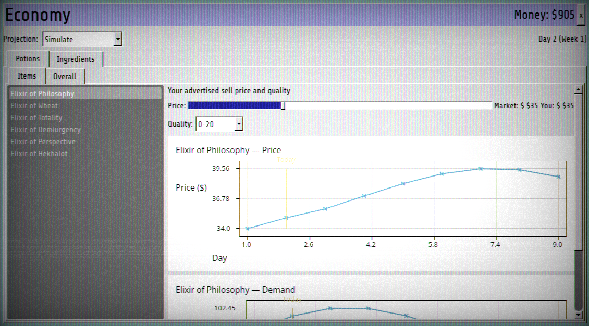Open the Projection Simulate dropdown
This screenshot has height=326, width=589.
tap(82, 39)
